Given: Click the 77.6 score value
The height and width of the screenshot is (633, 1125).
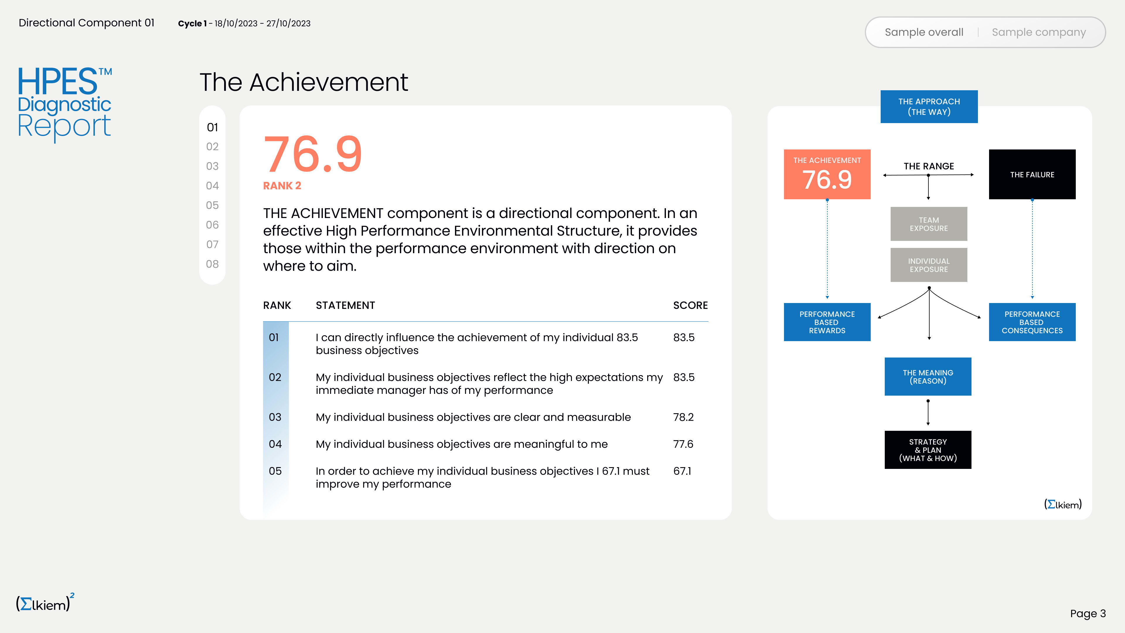Looking at the screenshot, I should click(683, 444).
